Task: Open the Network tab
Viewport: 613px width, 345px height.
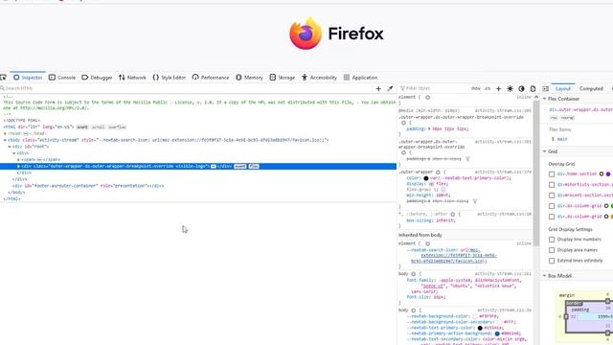Action: 132,78
